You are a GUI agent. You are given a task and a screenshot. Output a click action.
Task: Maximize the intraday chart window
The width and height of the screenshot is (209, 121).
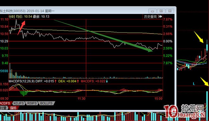pos(161,11)
